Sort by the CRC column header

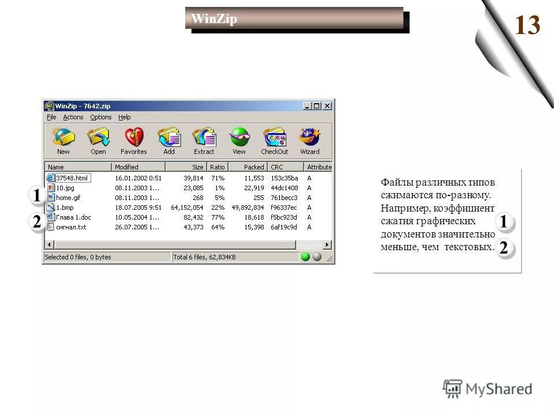pyautogui.click(x=286, y=167)
